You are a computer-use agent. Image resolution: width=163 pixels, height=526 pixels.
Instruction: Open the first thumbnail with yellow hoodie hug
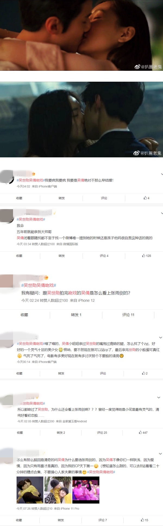(30, 490)
